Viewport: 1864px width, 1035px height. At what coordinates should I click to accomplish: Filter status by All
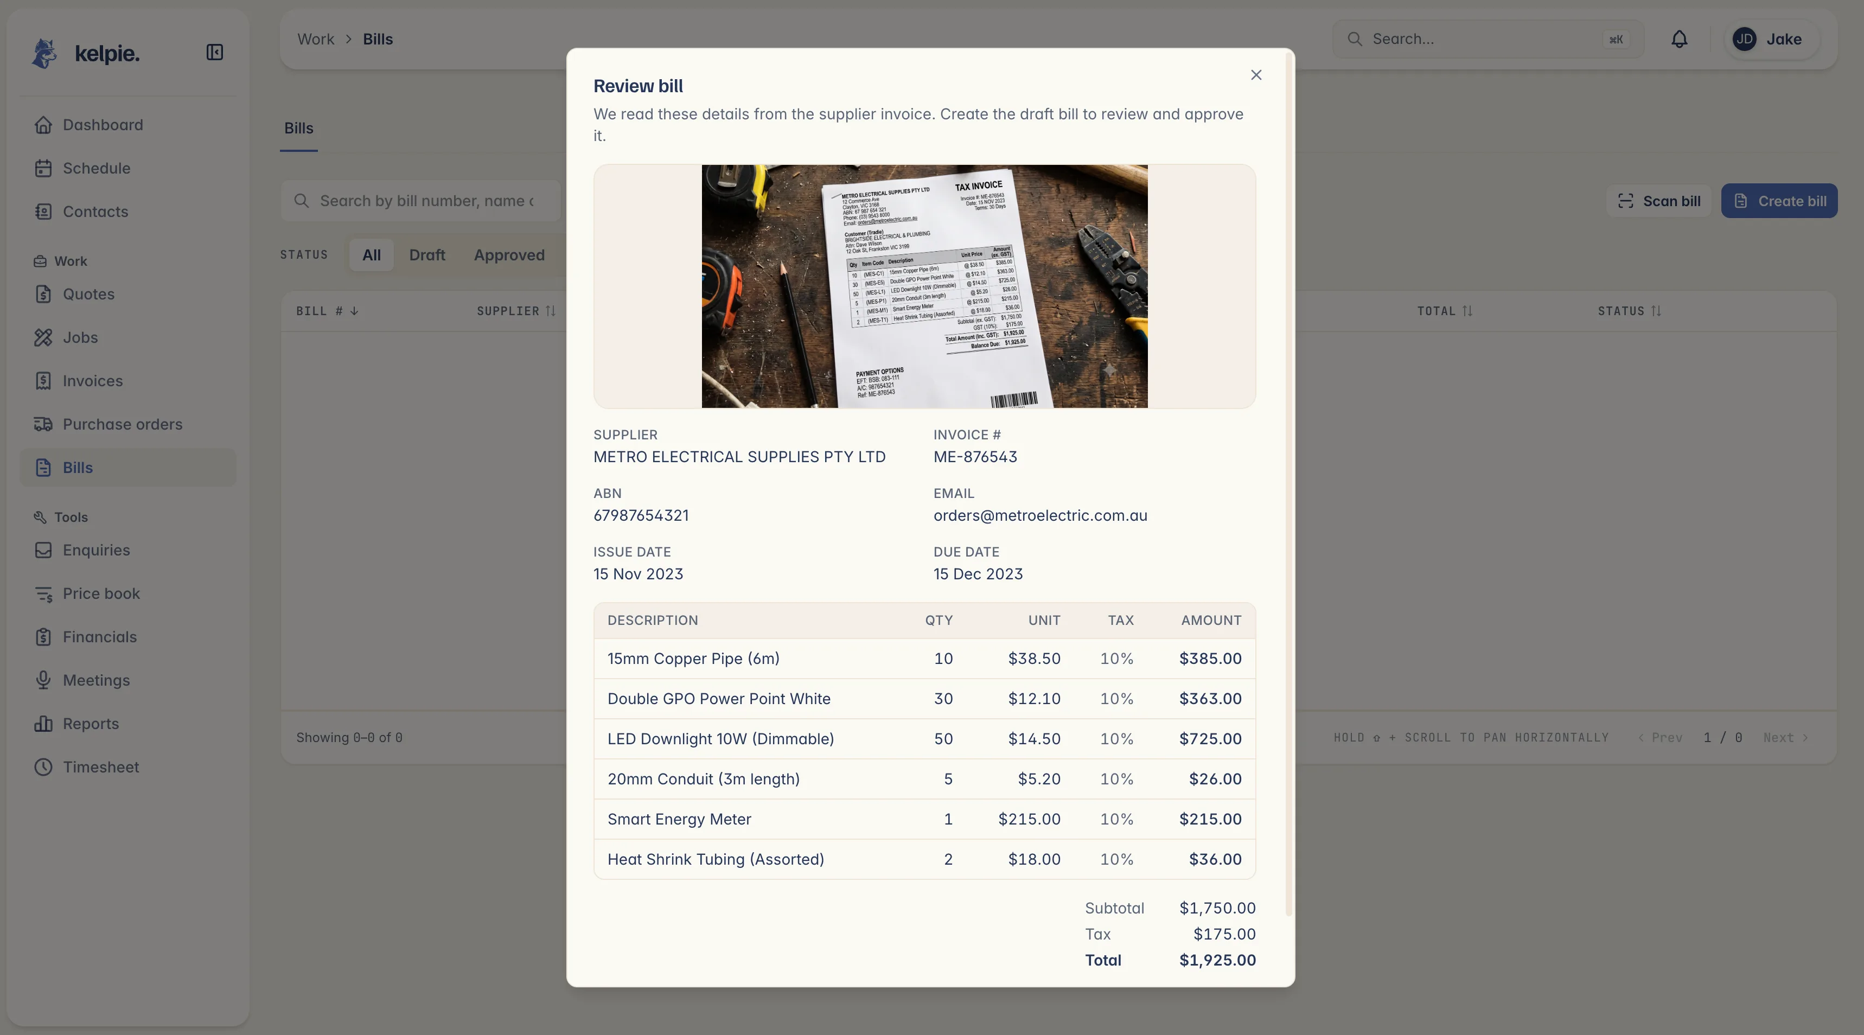371,255
